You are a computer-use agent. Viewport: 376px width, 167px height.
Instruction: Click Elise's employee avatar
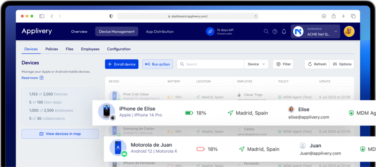[x=291, y=109]
